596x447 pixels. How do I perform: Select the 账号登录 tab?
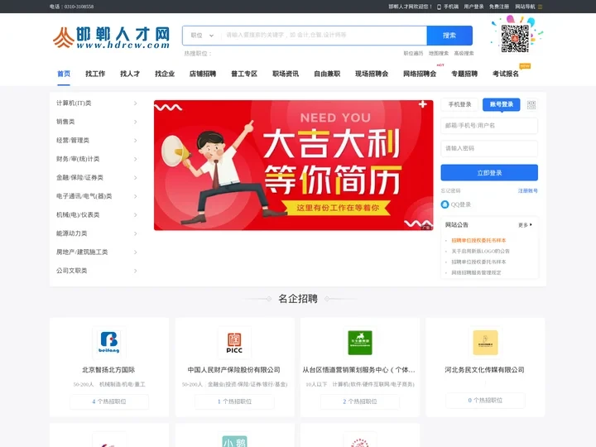[502, 104]
